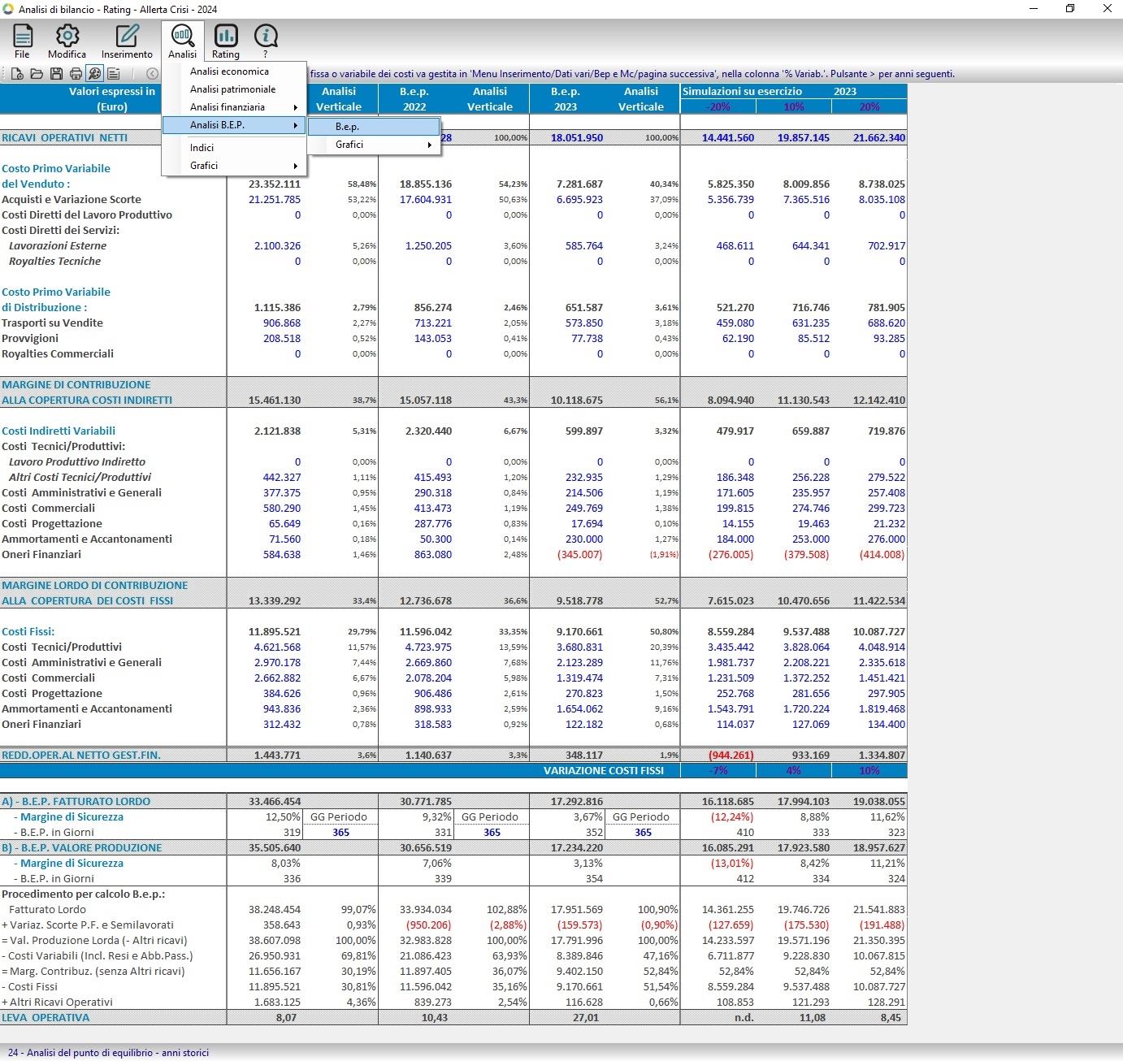Viewport: 1123px width, 1061px height.
Task: Click 'Royalties Commerciali' row label
Action: [x=58, y=354]
